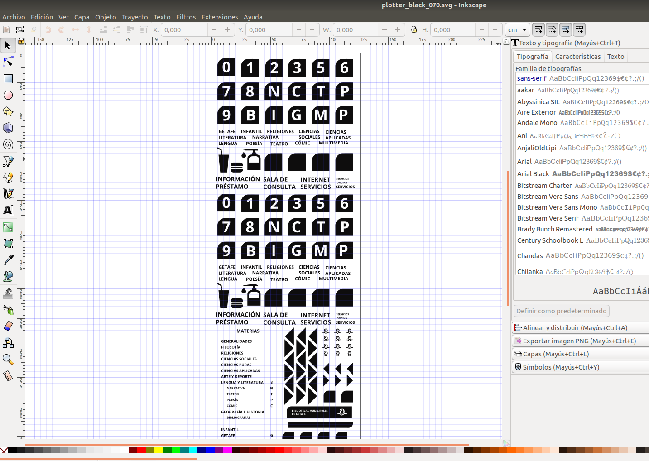
Task: Toggle moving patterns with objects
Action: 579,29
